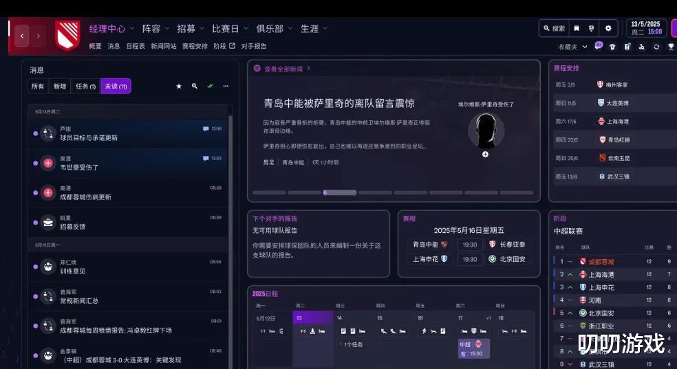The image size is (677, 369).
Task: Expand the 招募 menu chevron
Action: coord(202,29)
